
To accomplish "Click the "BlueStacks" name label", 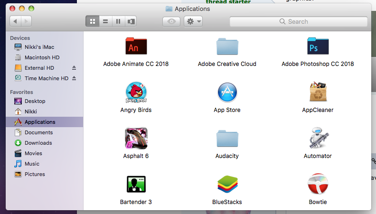I will pyautogui.click(x=227, y=202).
